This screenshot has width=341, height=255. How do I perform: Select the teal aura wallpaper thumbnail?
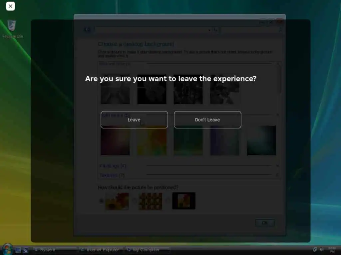pyautogui.click(x=261, y=140)
